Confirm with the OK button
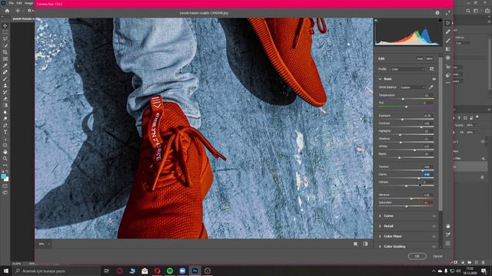Image resolution: width=492 pixels, height=276 pixels. pyautogui.click(x=417, y=256)
